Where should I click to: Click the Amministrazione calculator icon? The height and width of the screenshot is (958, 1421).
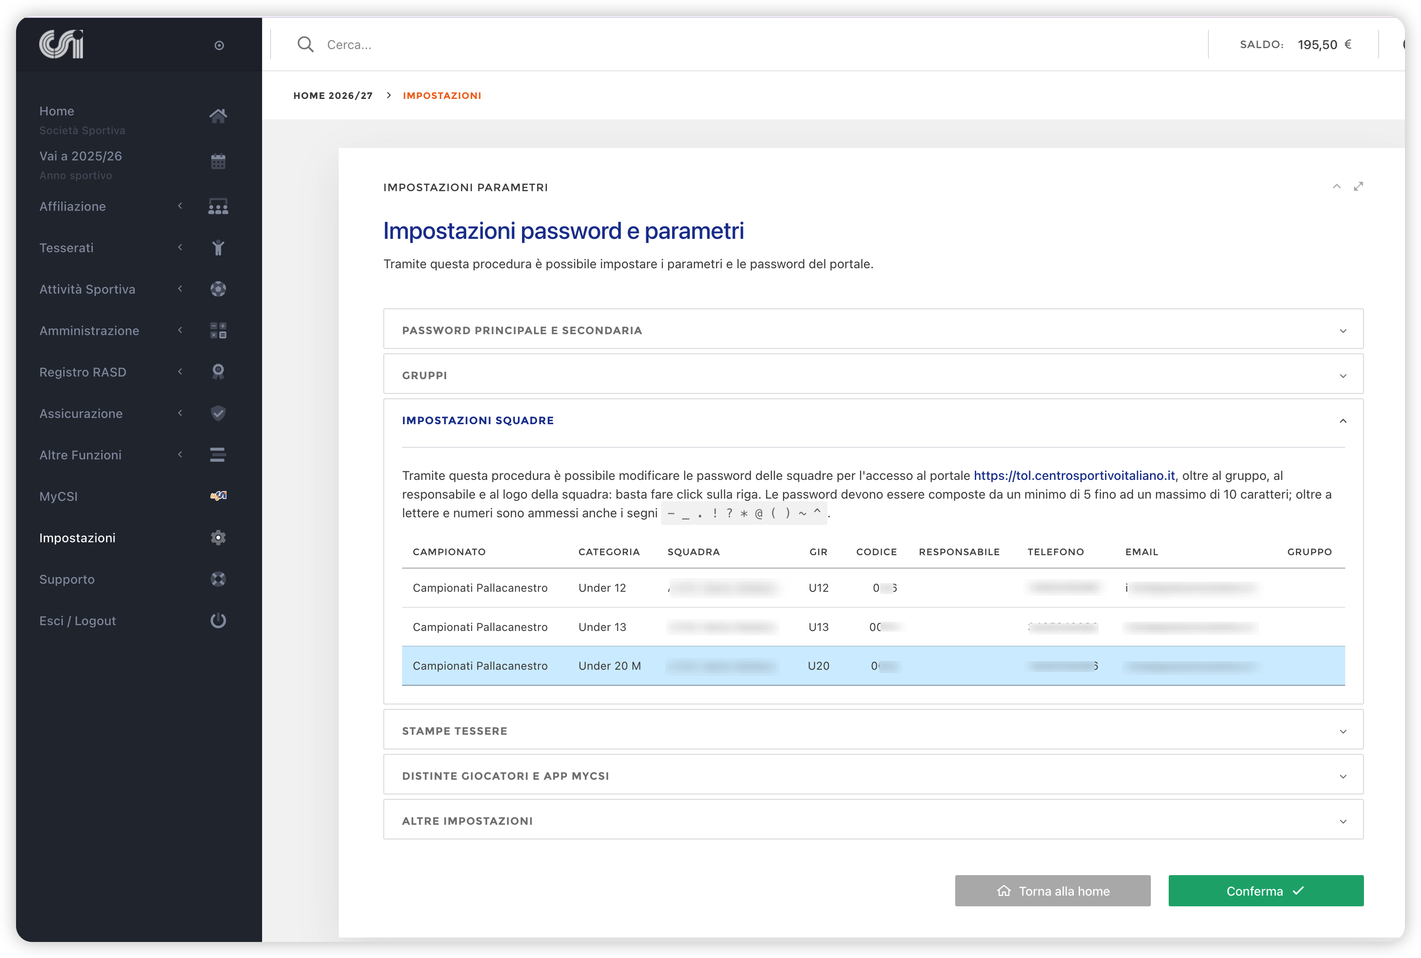(218, 331)
